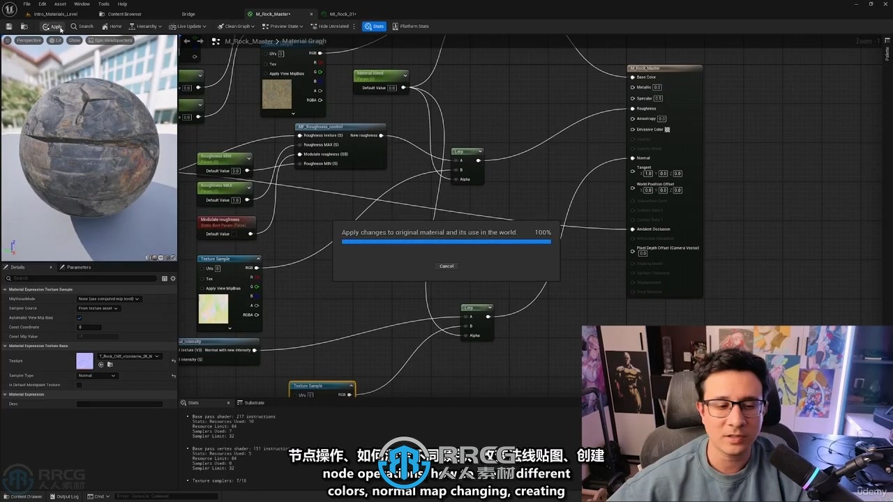Open the Asset menu

pos(60,4)
